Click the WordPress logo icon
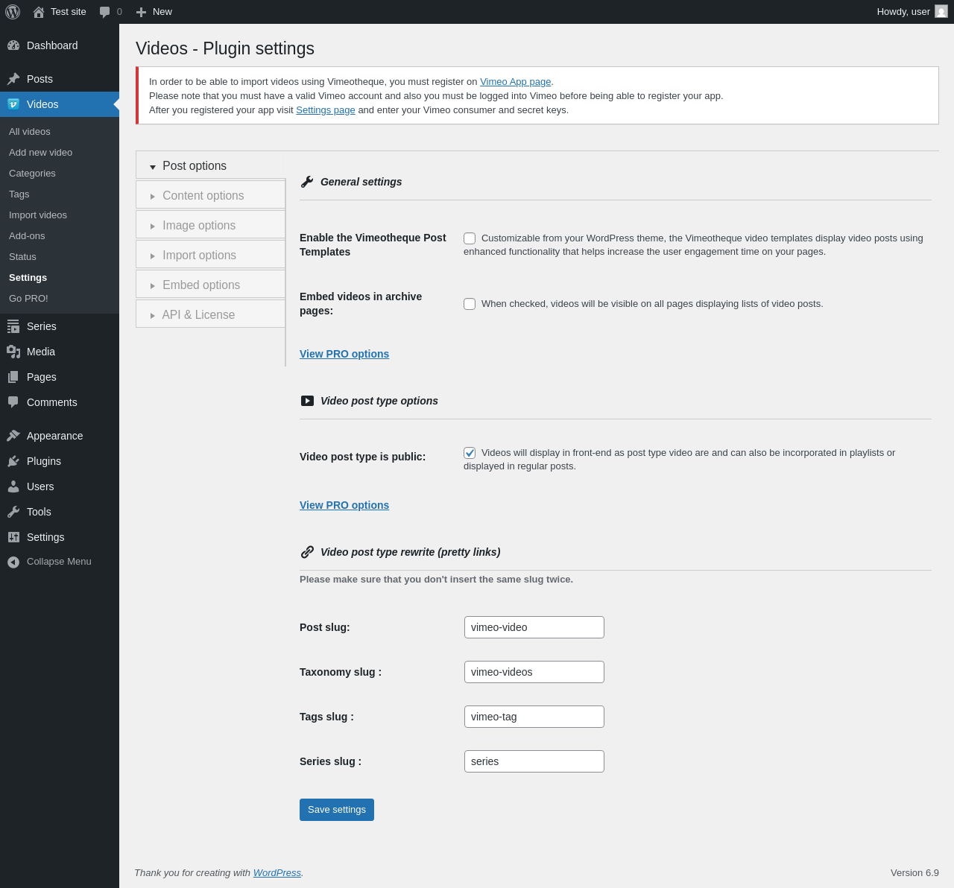The image size is (954, 888). pyautogui.click(x=13, y=12)
